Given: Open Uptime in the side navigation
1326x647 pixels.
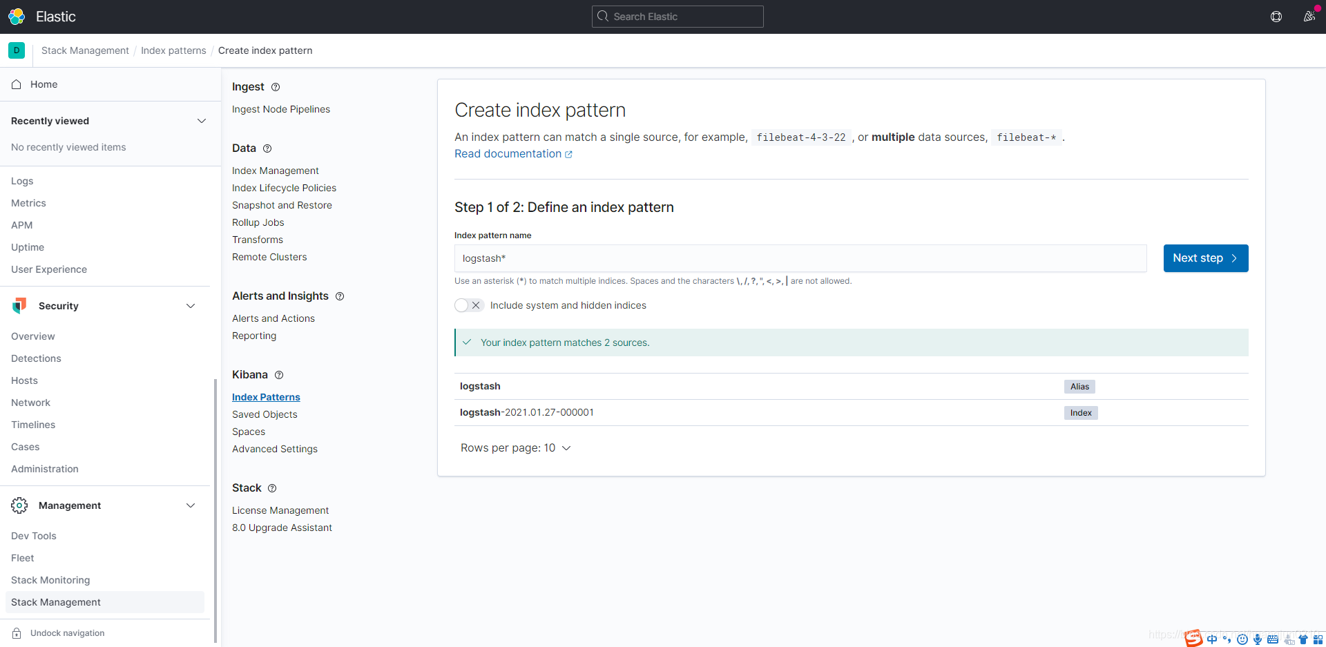Looking at the screenshot, I should click(28, 247).
